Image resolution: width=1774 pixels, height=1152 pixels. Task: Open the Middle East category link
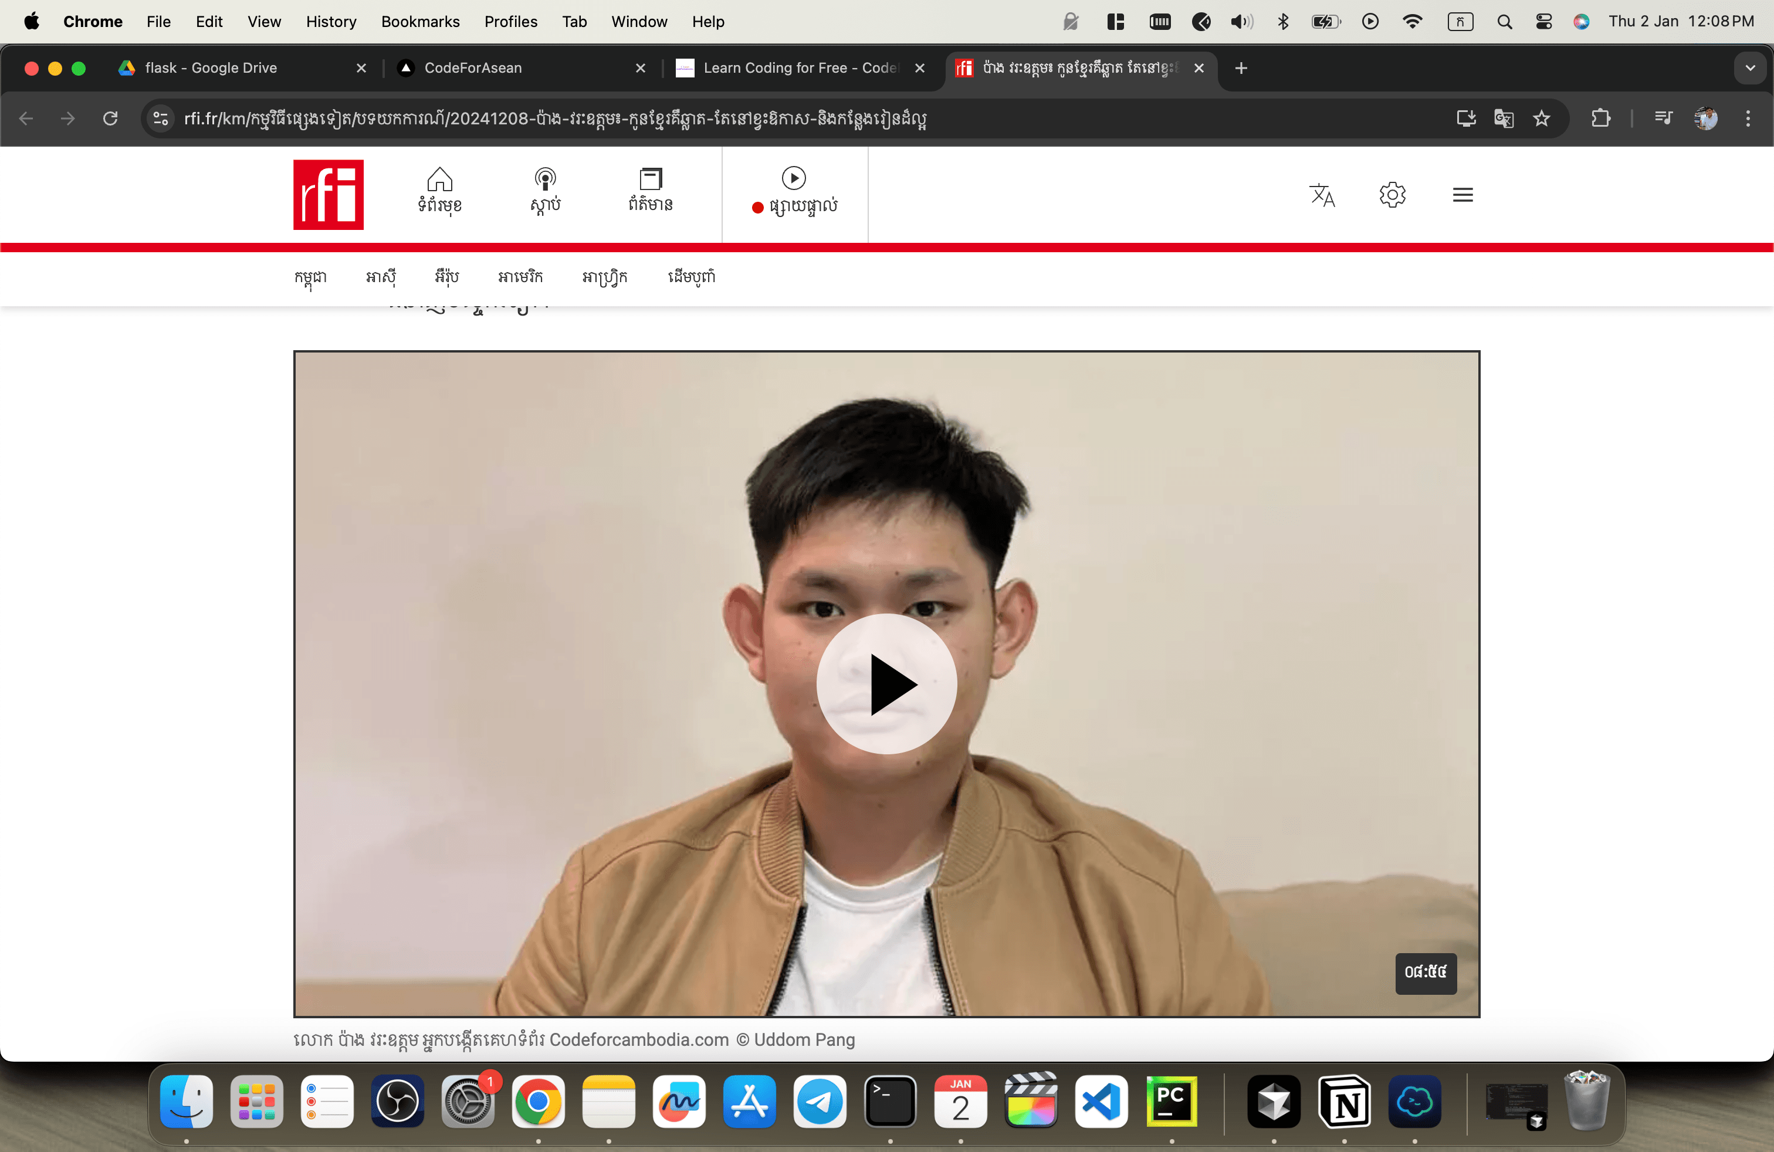[x=691, y=277]
